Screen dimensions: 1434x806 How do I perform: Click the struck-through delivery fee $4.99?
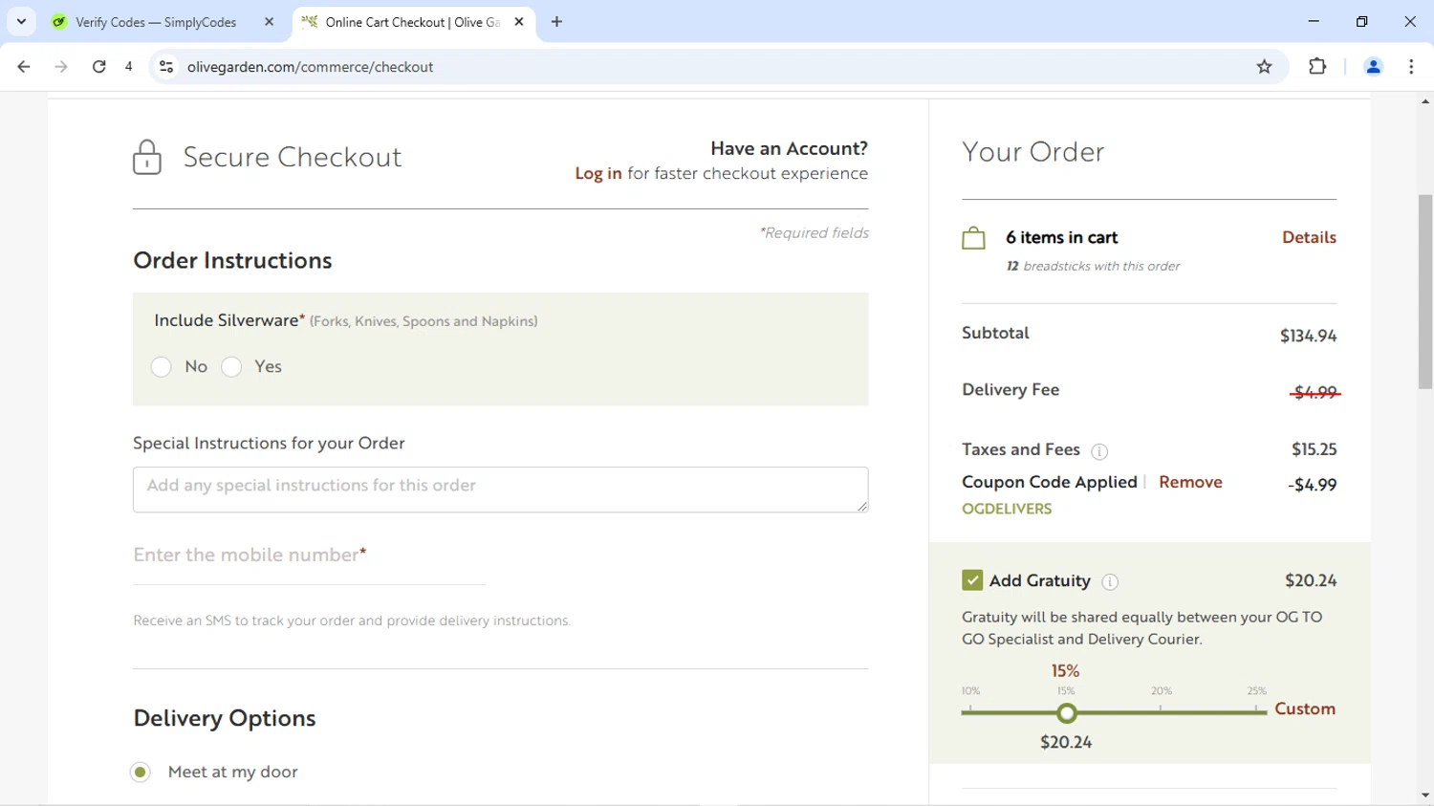point(1314,392)
